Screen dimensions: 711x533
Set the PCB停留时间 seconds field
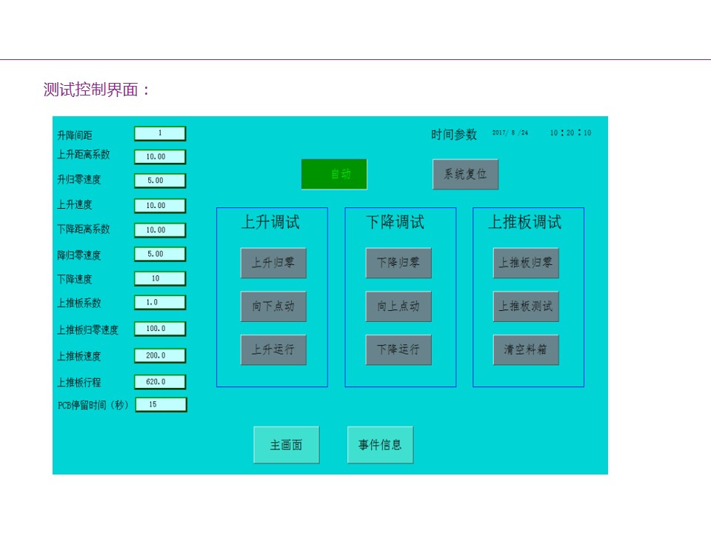click(160, 405)
